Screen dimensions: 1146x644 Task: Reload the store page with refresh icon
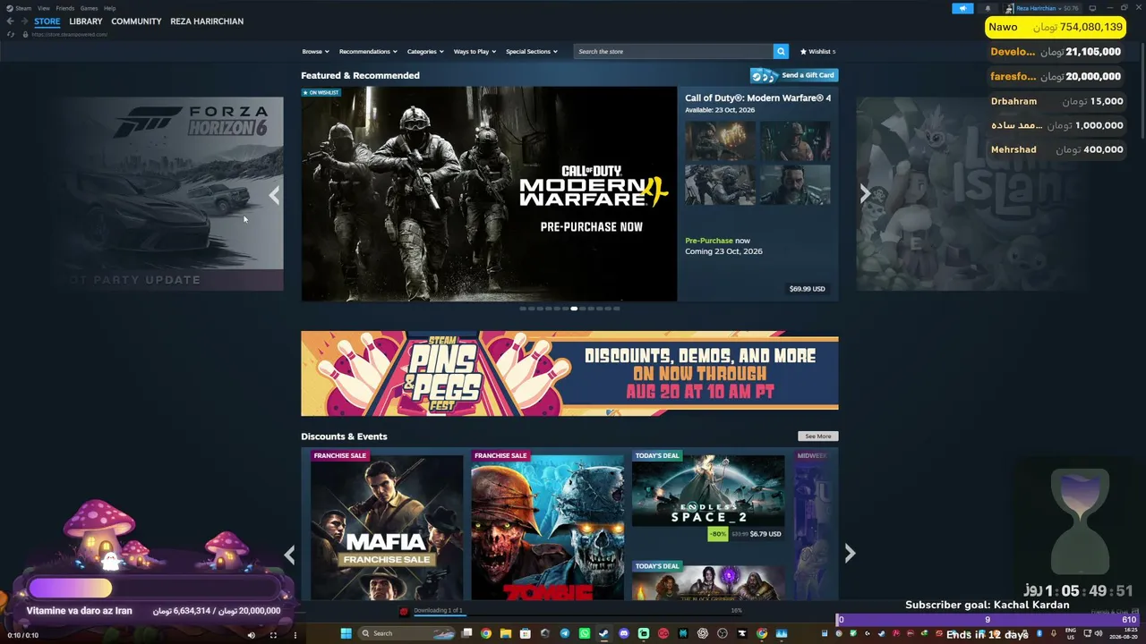click(x=10, y=34)
